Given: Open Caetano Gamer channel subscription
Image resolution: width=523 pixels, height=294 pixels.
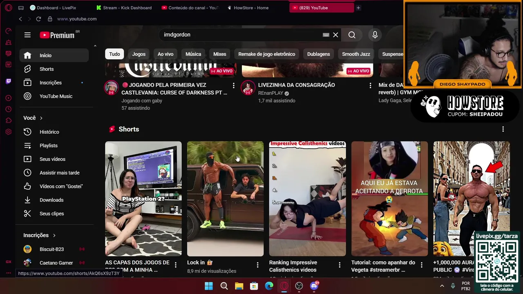Looking at the screenshot, I should pyautogui.click(x=54, y=263).
